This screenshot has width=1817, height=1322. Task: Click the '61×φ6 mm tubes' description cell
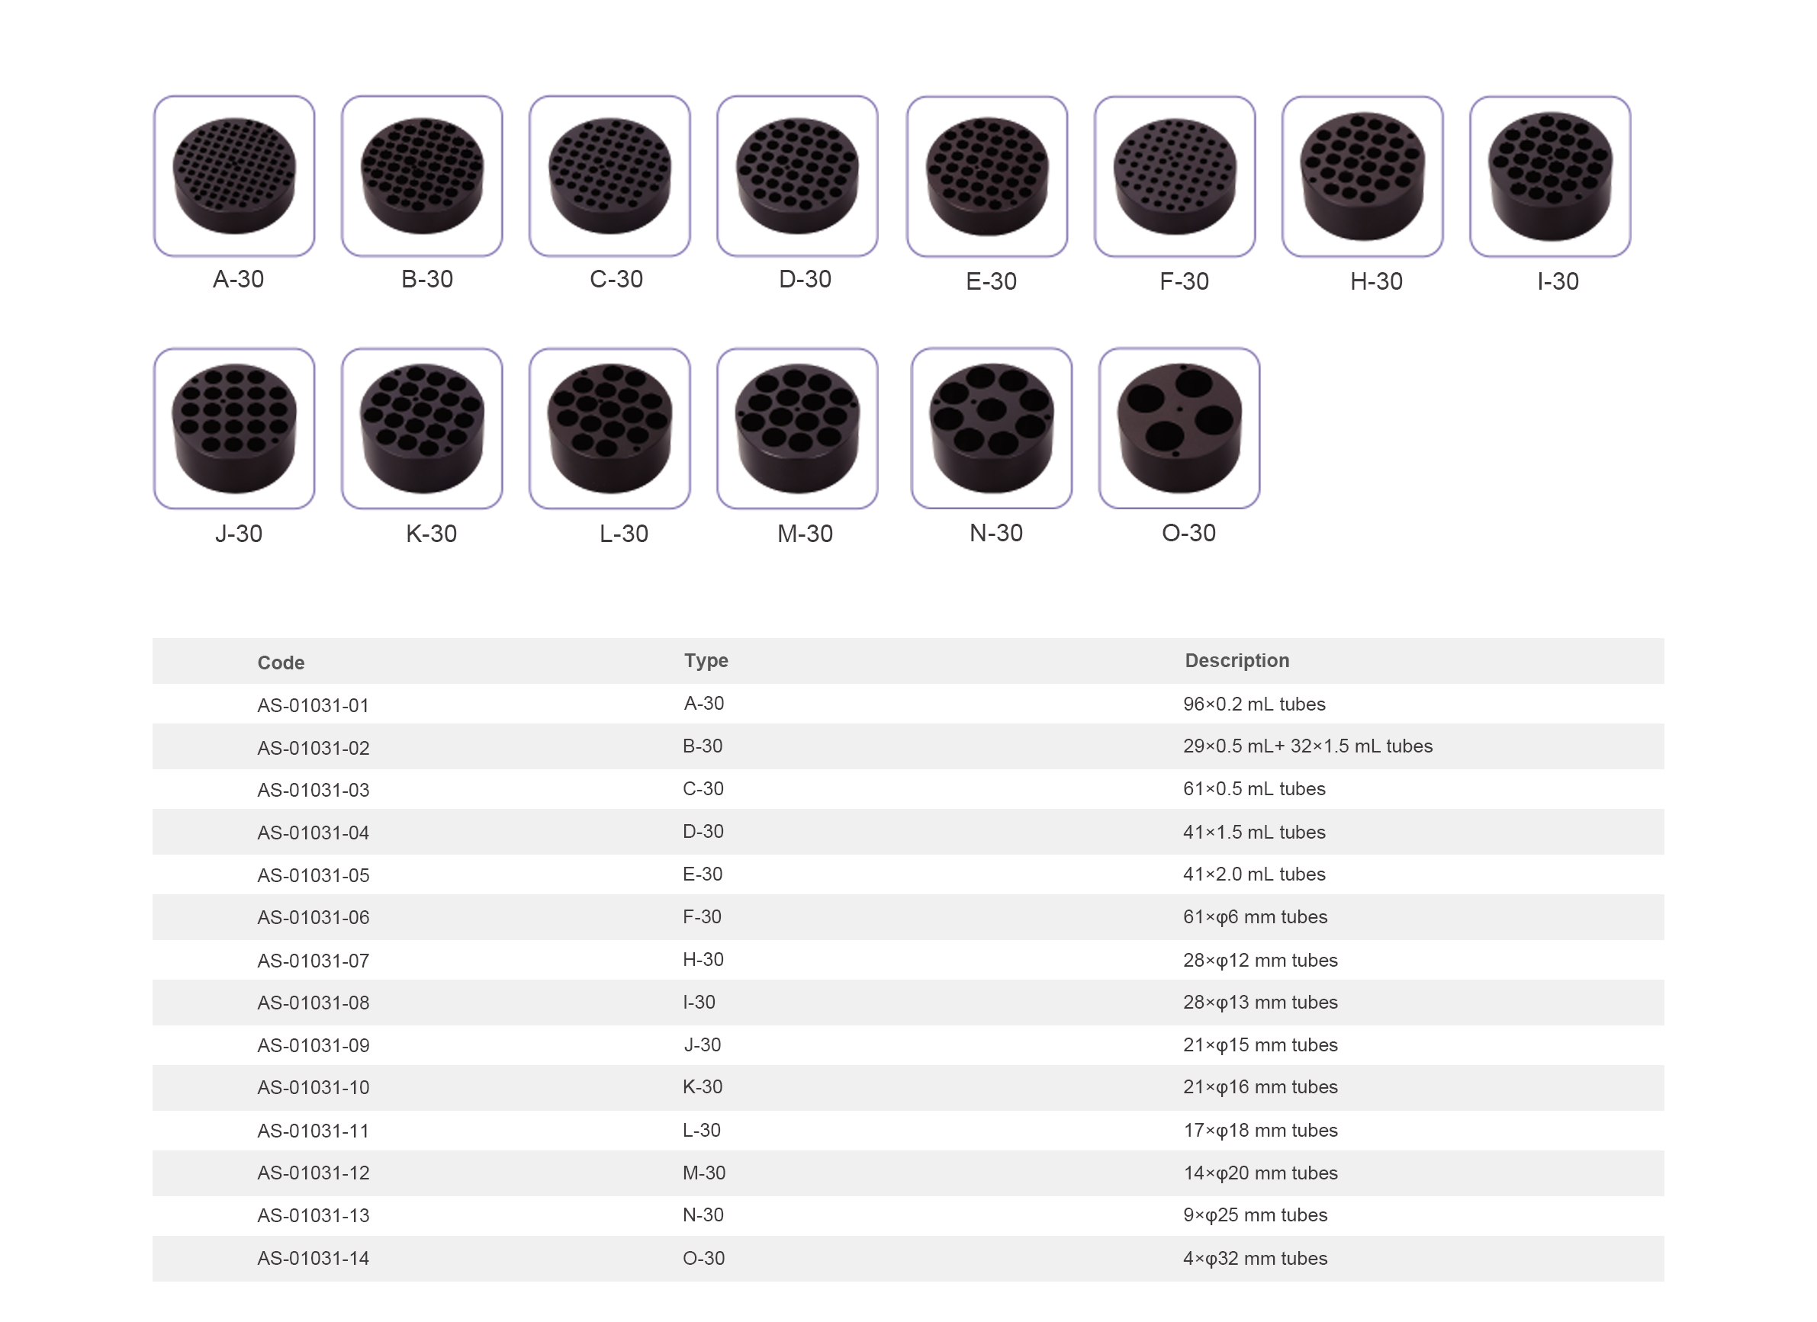click(1256, 918)
